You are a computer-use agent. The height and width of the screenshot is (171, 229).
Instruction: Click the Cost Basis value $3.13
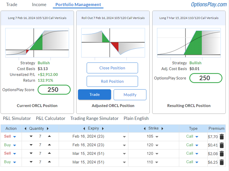pos(43,69)
